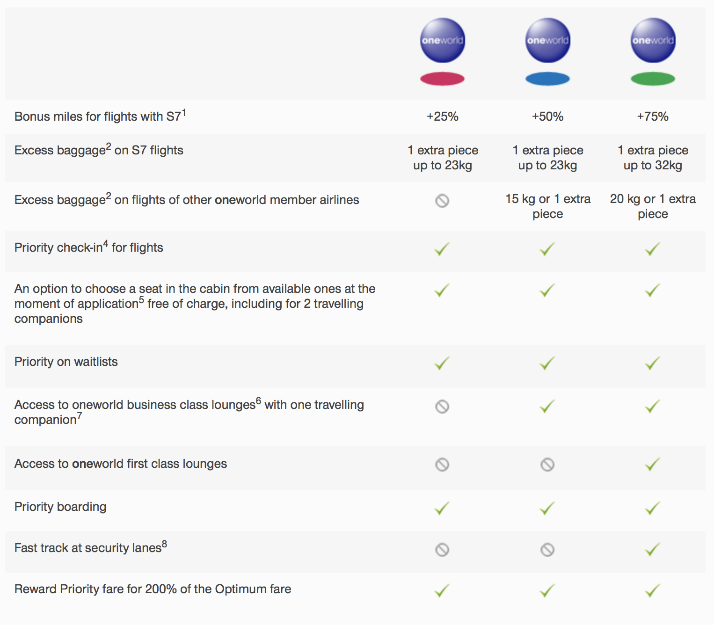The width and height of the screenshot is (714, 625).
Task: Click the oneworld logo above the green oval
Action: click(x=653, y=40)
